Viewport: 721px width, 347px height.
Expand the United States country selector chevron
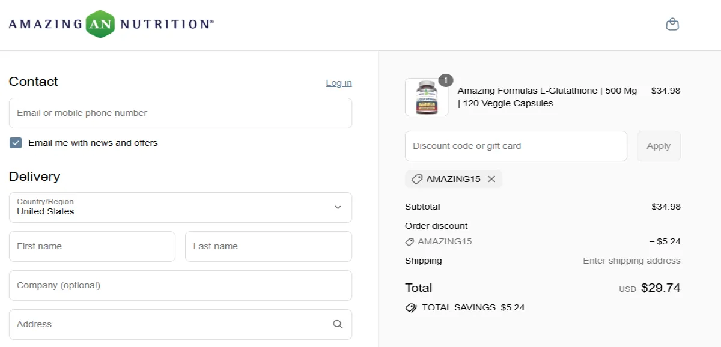(x=338, y=207)
